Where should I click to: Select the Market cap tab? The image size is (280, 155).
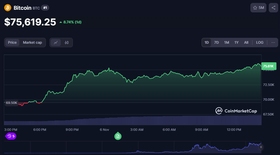(x=32, y=43)
